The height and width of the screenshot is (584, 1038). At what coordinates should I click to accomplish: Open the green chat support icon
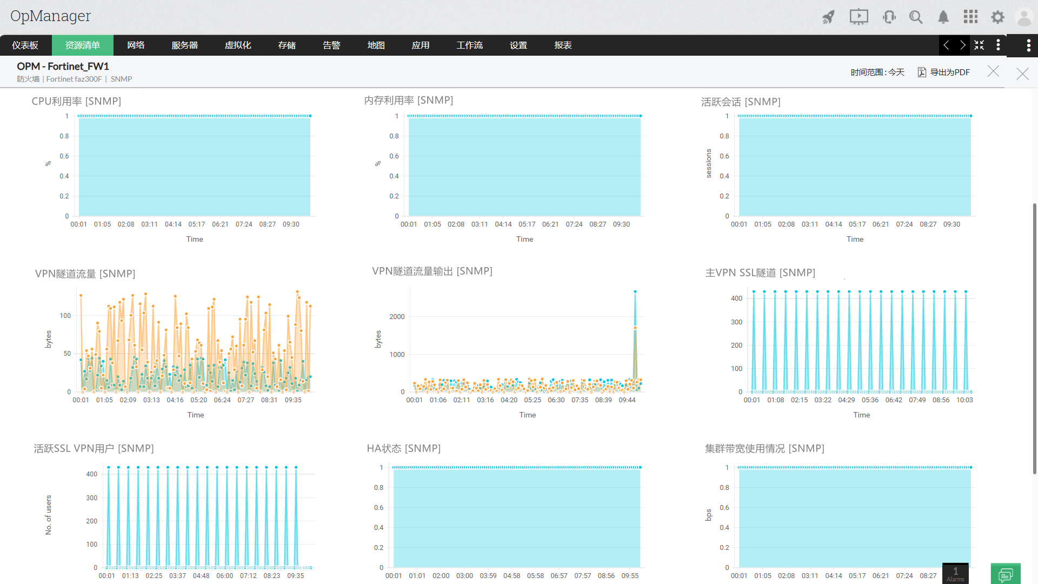[1006, 574]
